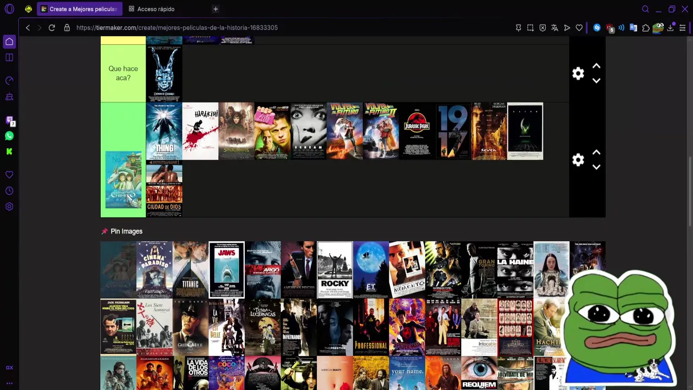Click the search tabs magnifier icon

[x=645, y=9]
